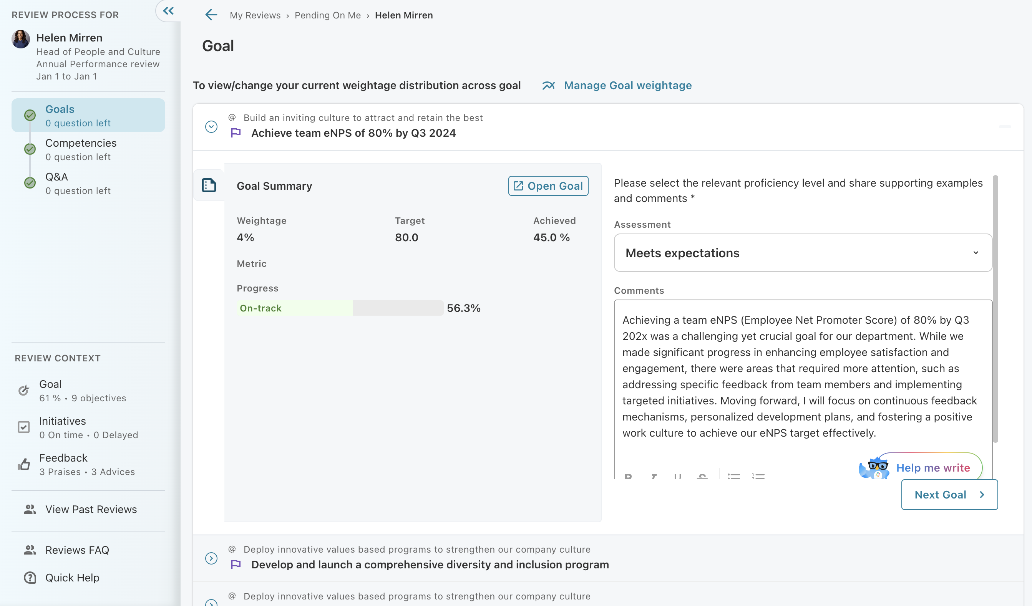Open the Assessment dropdown showing Meets expectations
The width and height of the screenshot is (1032, 606).
[803, 253]
